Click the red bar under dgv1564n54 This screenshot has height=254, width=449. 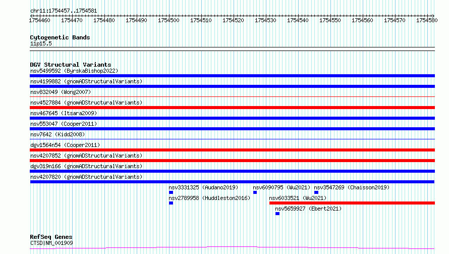click(232, 150)
